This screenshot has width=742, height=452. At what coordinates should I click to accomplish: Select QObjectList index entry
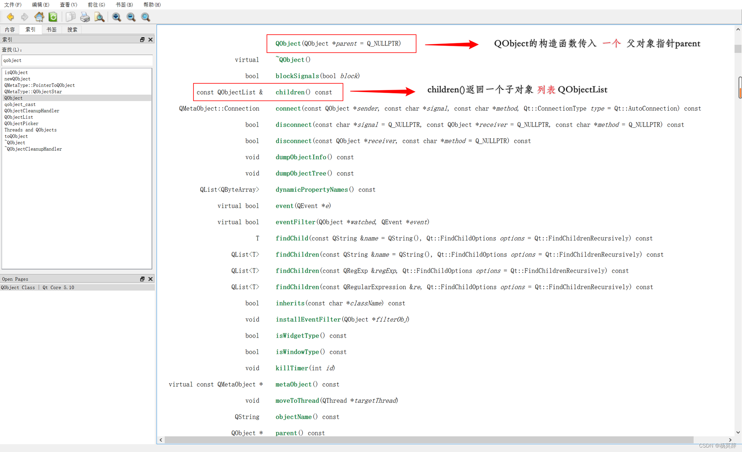[x=19, y=117]
